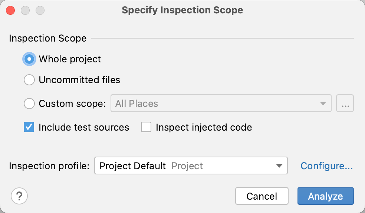
Task: Close the dialog with the red window button
Action: 10,10
